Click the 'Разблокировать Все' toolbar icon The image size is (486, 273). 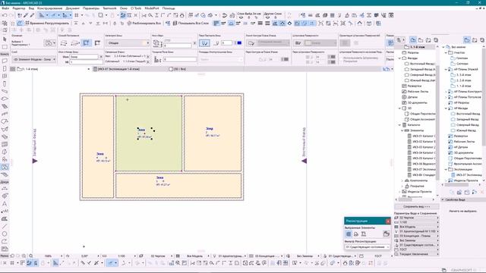tap(130, 24)
